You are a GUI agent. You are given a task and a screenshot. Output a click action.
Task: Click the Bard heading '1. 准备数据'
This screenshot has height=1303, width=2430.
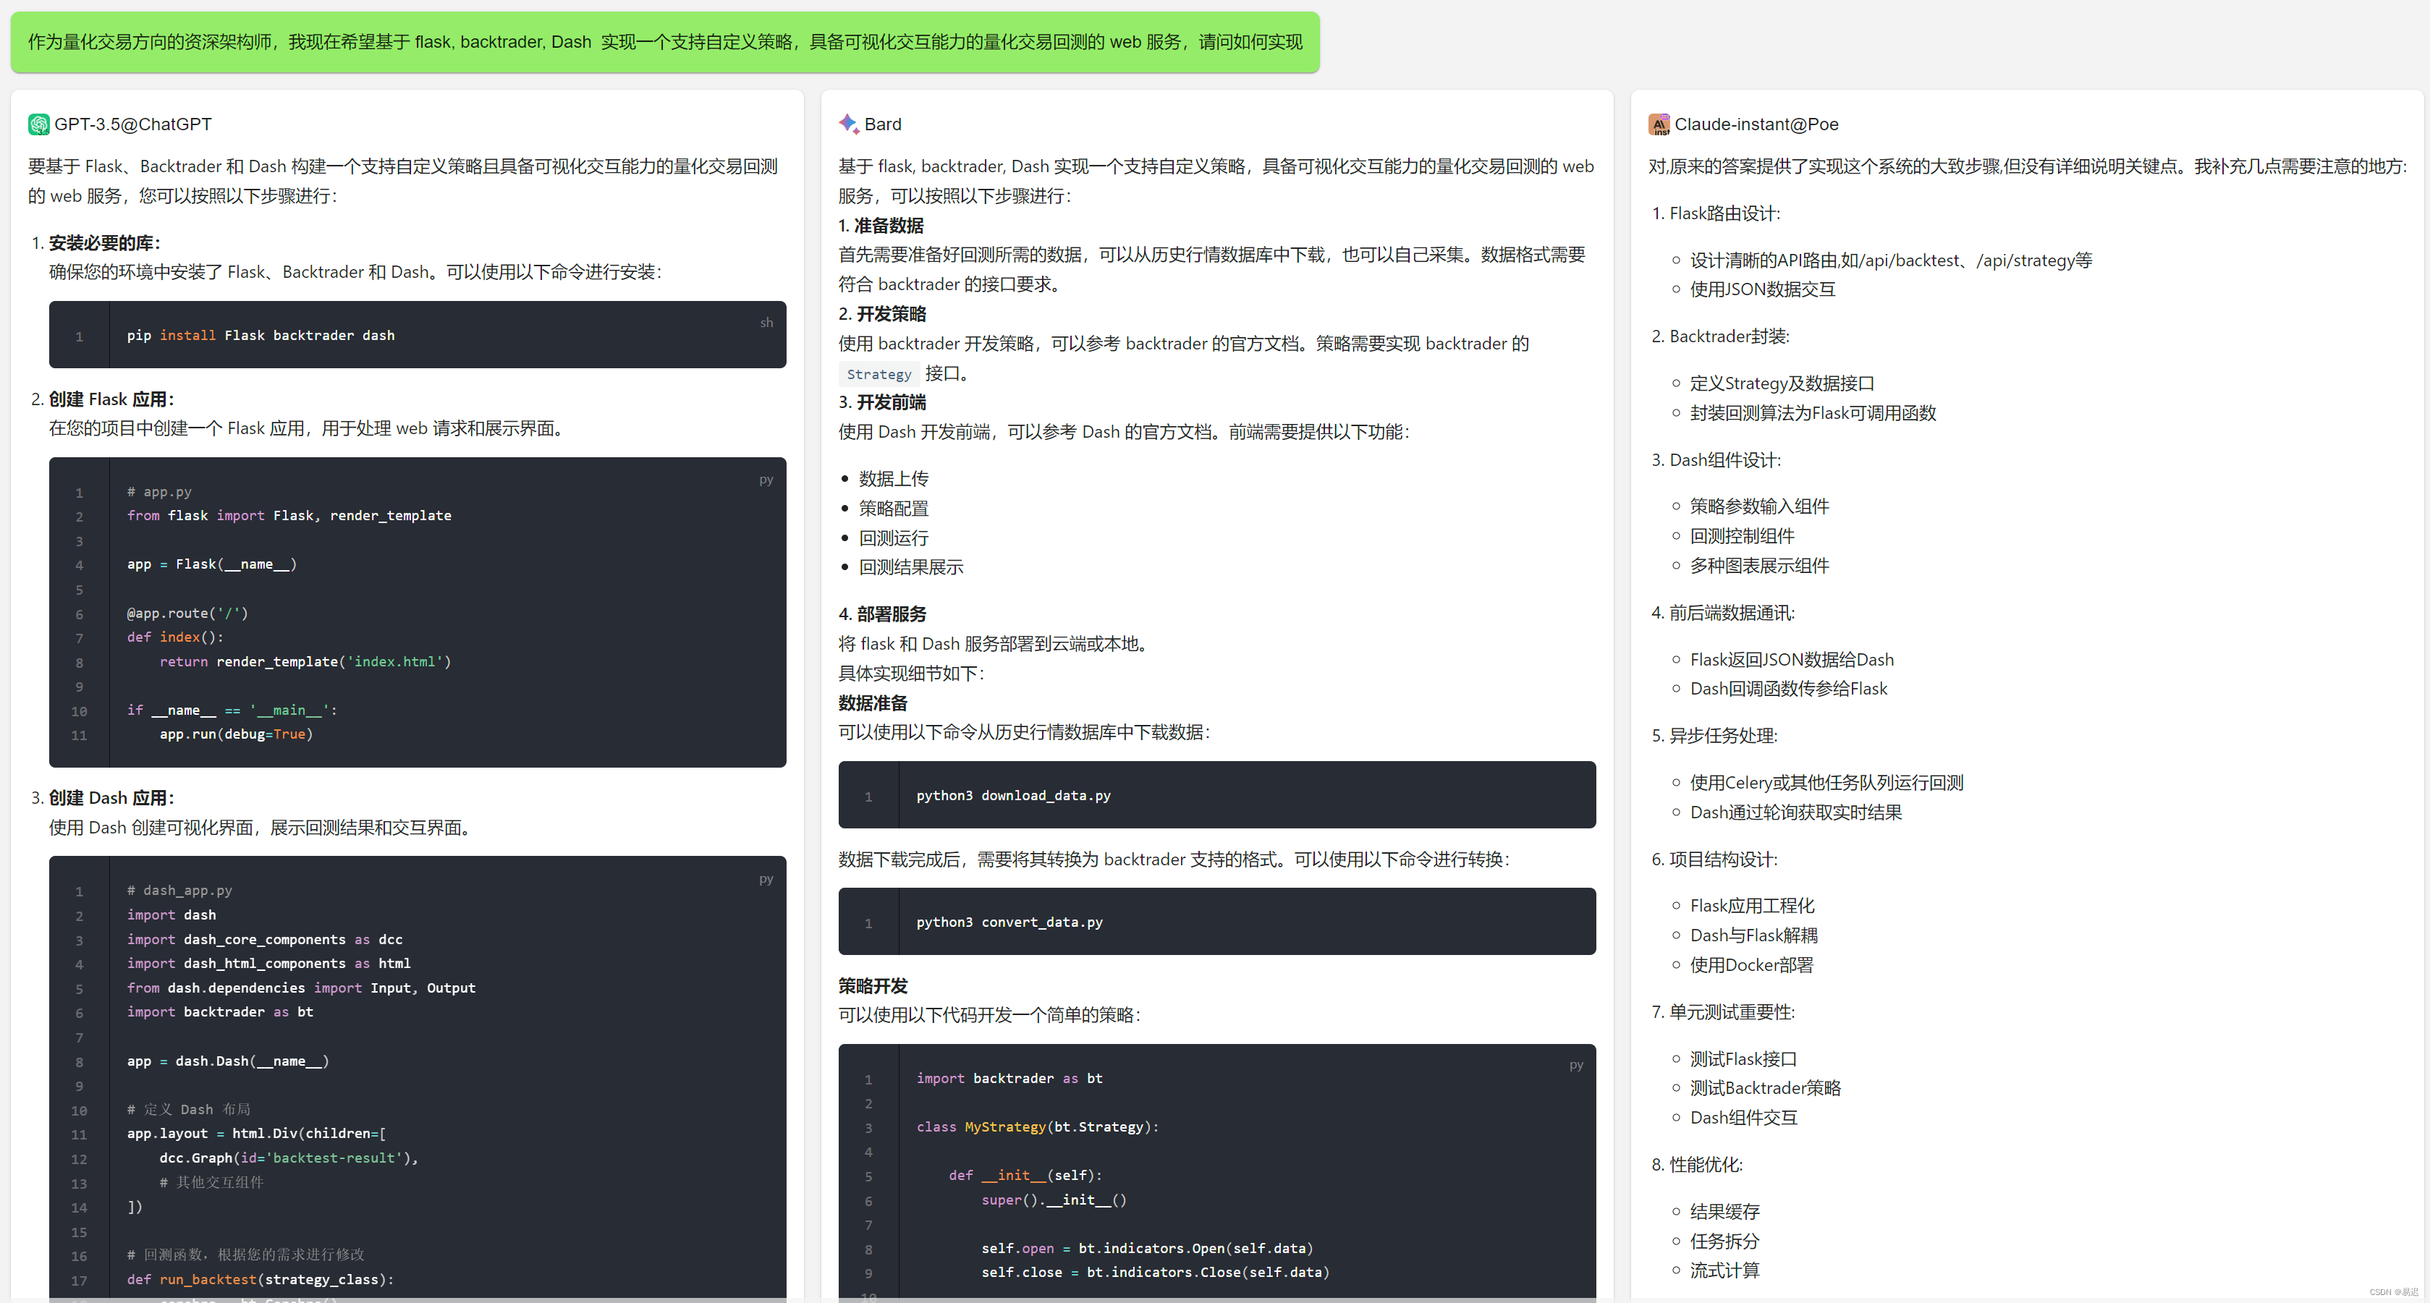(881, 226)
